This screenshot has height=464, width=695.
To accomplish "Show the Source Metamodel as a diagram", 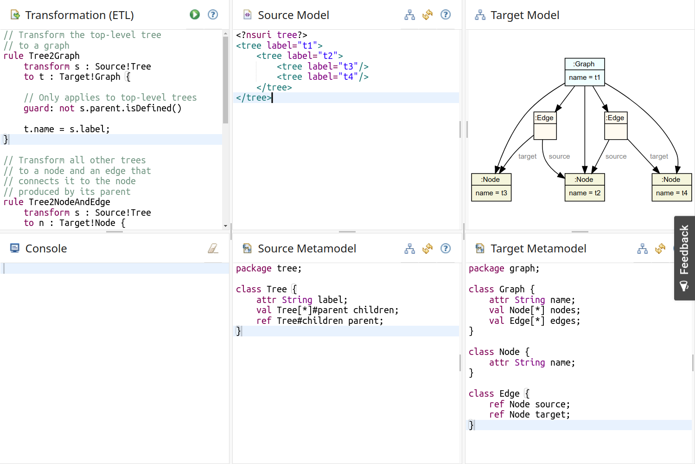I will 409,249.
